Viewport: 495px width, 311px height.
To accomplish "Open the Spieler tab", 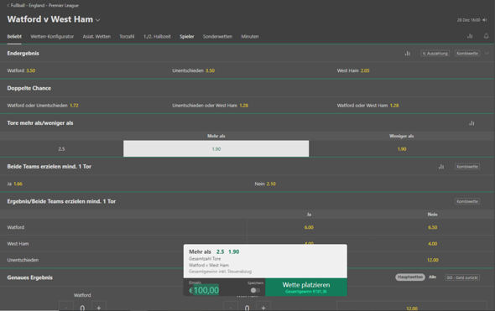I will [187, 36].
